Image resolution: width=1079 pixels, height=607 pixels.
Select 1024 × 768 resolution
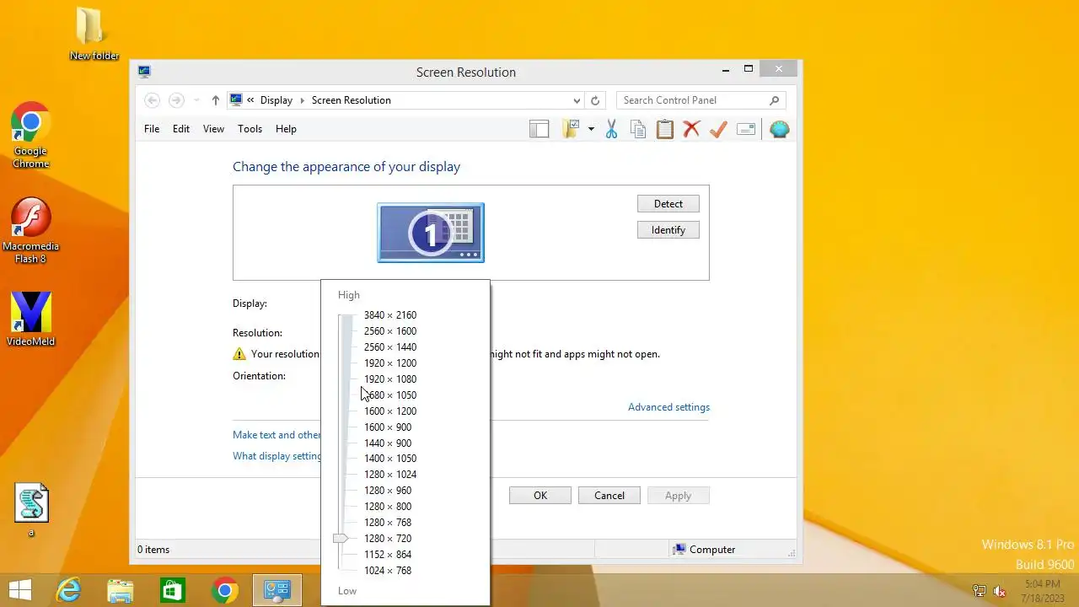[388, 571]
